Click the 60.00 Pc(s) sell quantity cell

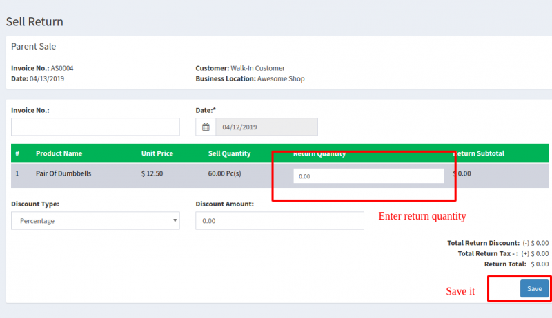(224, 173)
